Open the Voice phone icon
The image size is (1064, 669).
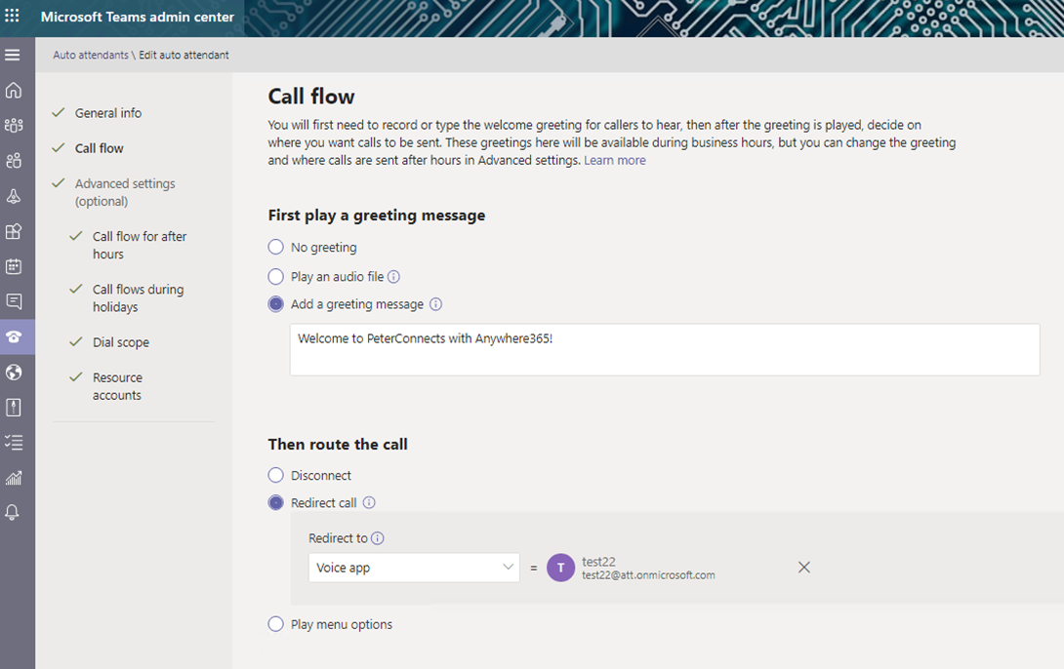click(x=14, y=336)
